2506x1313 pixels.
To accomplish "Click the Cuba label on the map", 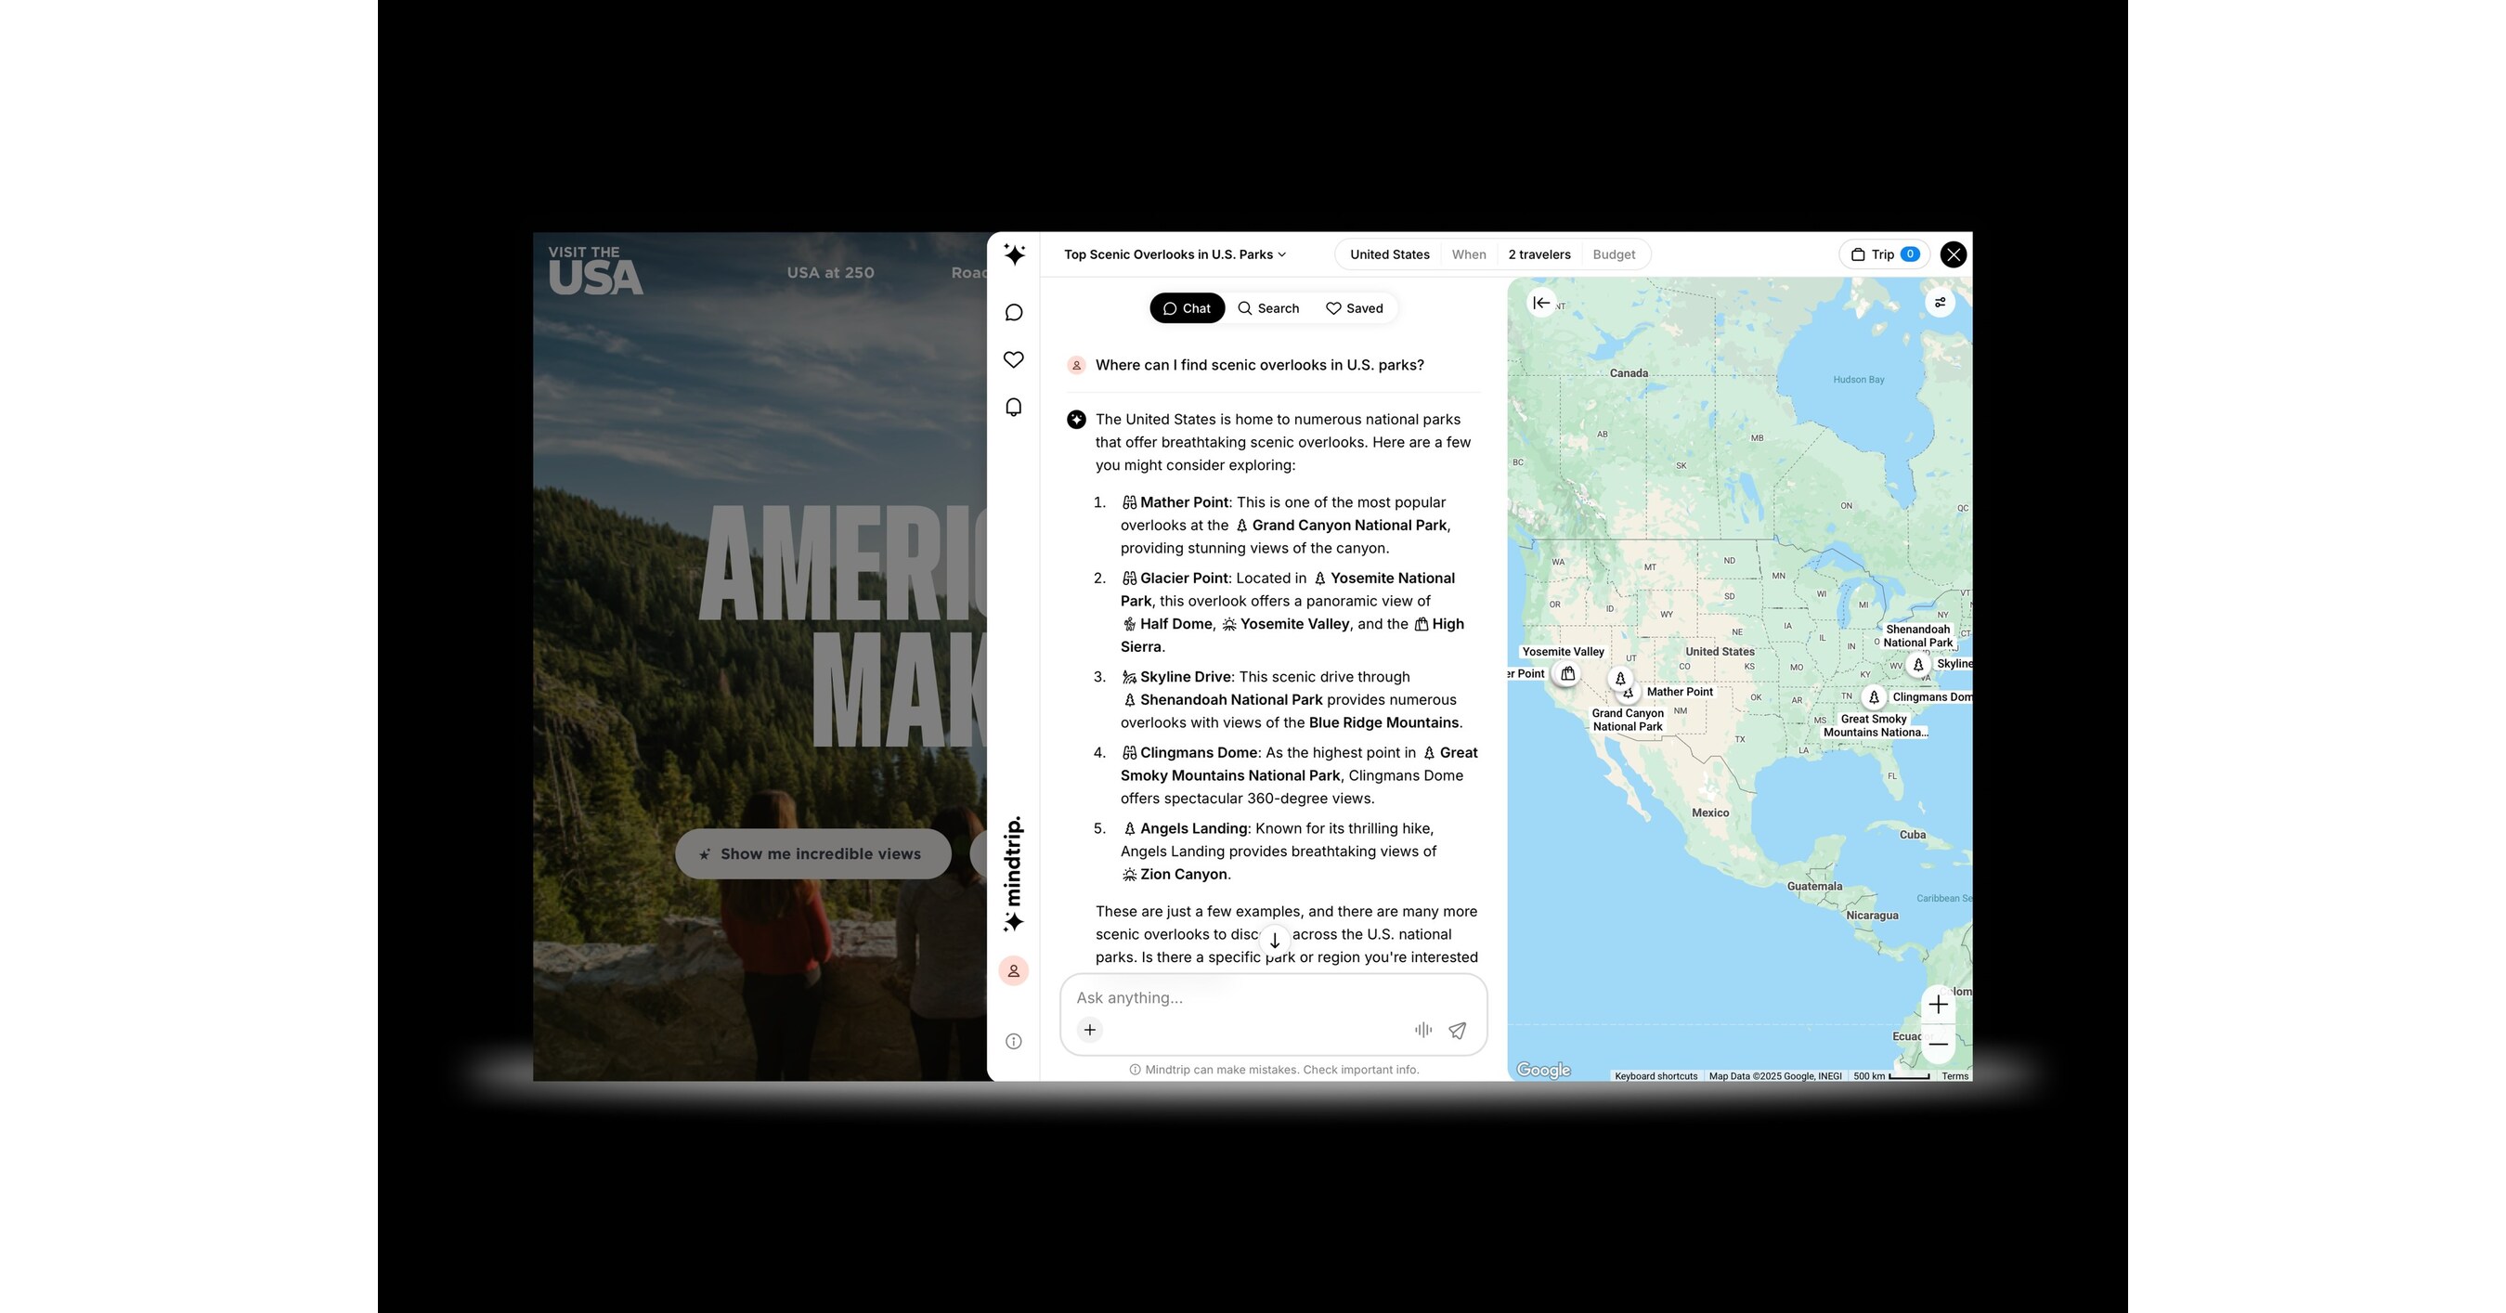I will coord(1913,835).
